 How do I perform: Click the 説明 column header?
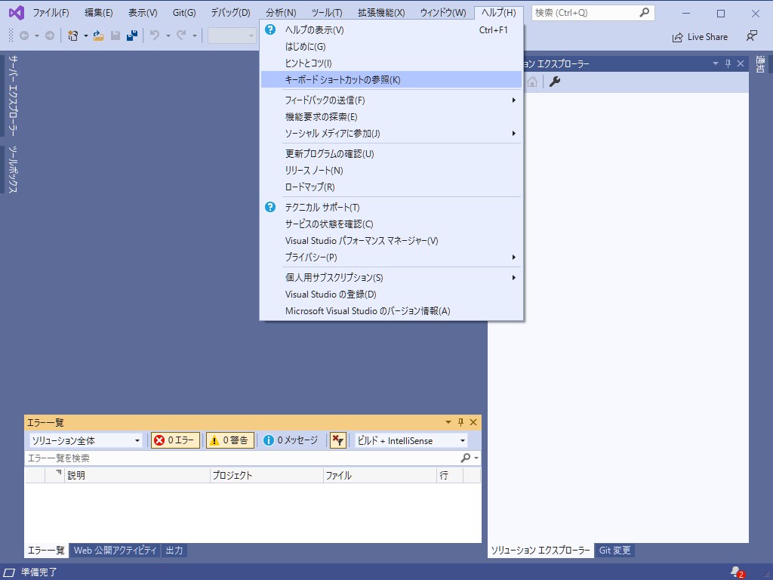[x=137, y=476]
